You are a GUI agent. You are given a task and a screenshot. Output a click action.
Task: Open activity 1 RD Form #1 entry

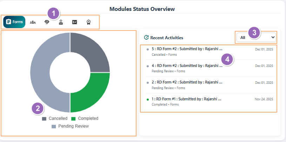[187, 99]
